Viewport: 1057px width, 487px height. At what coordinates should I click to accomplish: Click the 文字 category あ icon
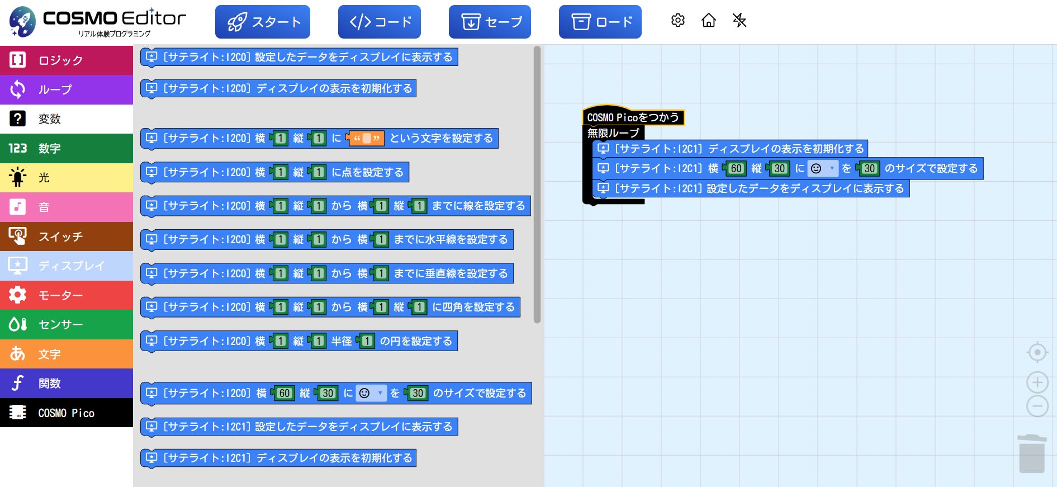click(18, 354)
